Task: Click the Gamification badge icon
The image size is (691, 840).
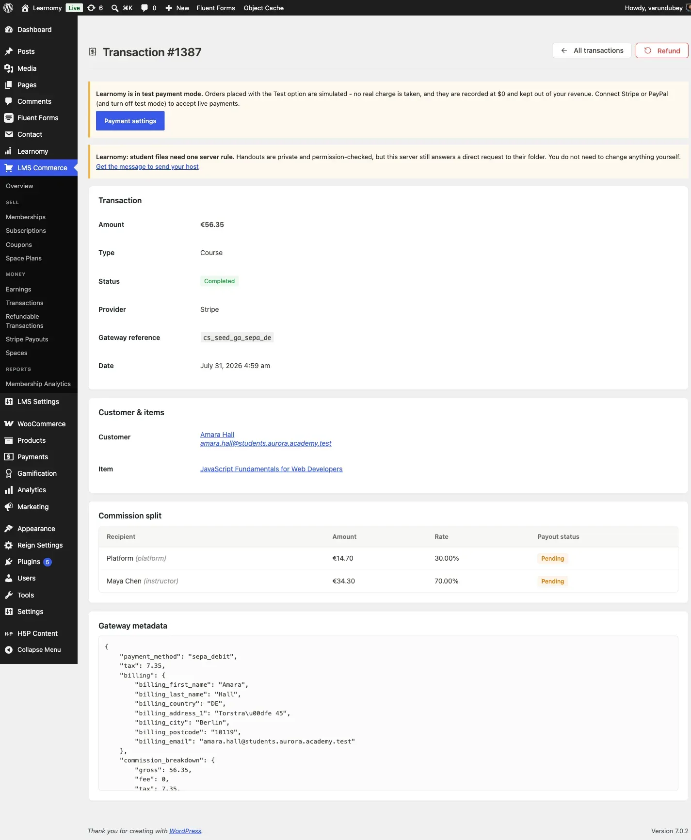Action: click(9, 473)
